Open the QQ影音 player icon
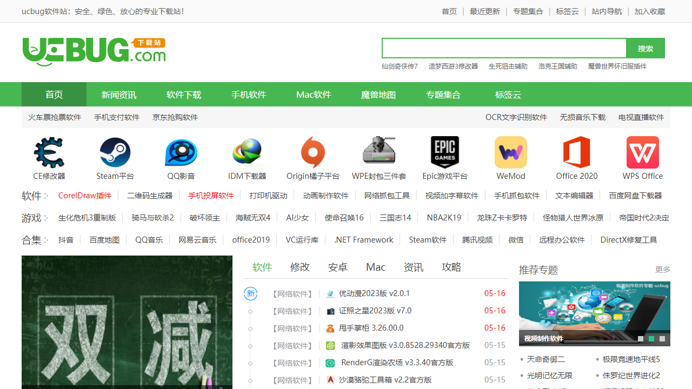This screenshot has width=692, height=389. point(181,152)
